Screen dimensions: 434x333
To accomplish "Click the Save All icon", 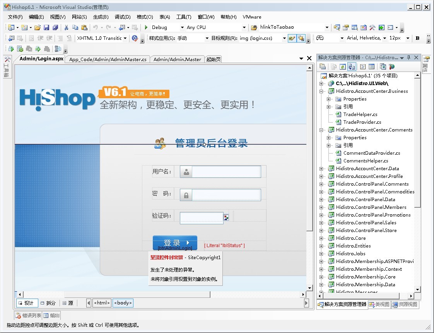I will (x=55, y=27).
